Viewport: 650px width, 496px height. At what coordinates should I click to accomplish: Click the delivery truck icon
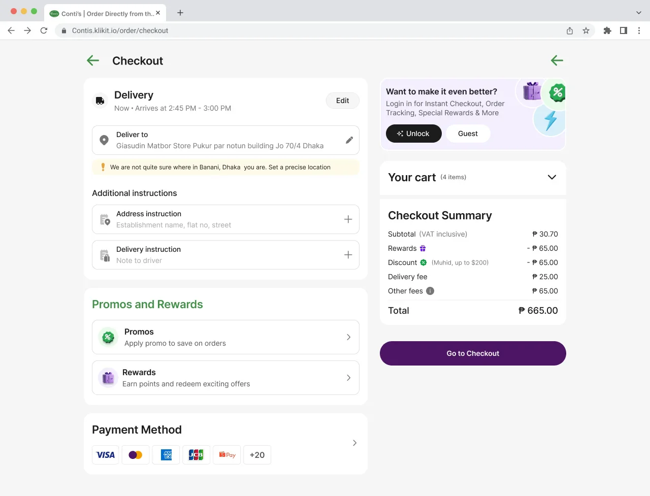click(100, 101)
